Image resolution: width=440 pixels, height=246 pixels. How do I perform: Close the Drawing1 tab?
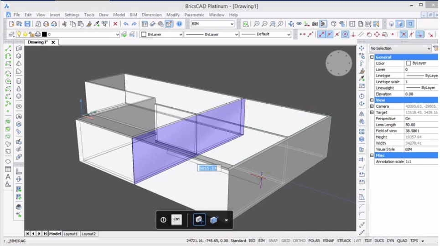(x=53, y=42)
